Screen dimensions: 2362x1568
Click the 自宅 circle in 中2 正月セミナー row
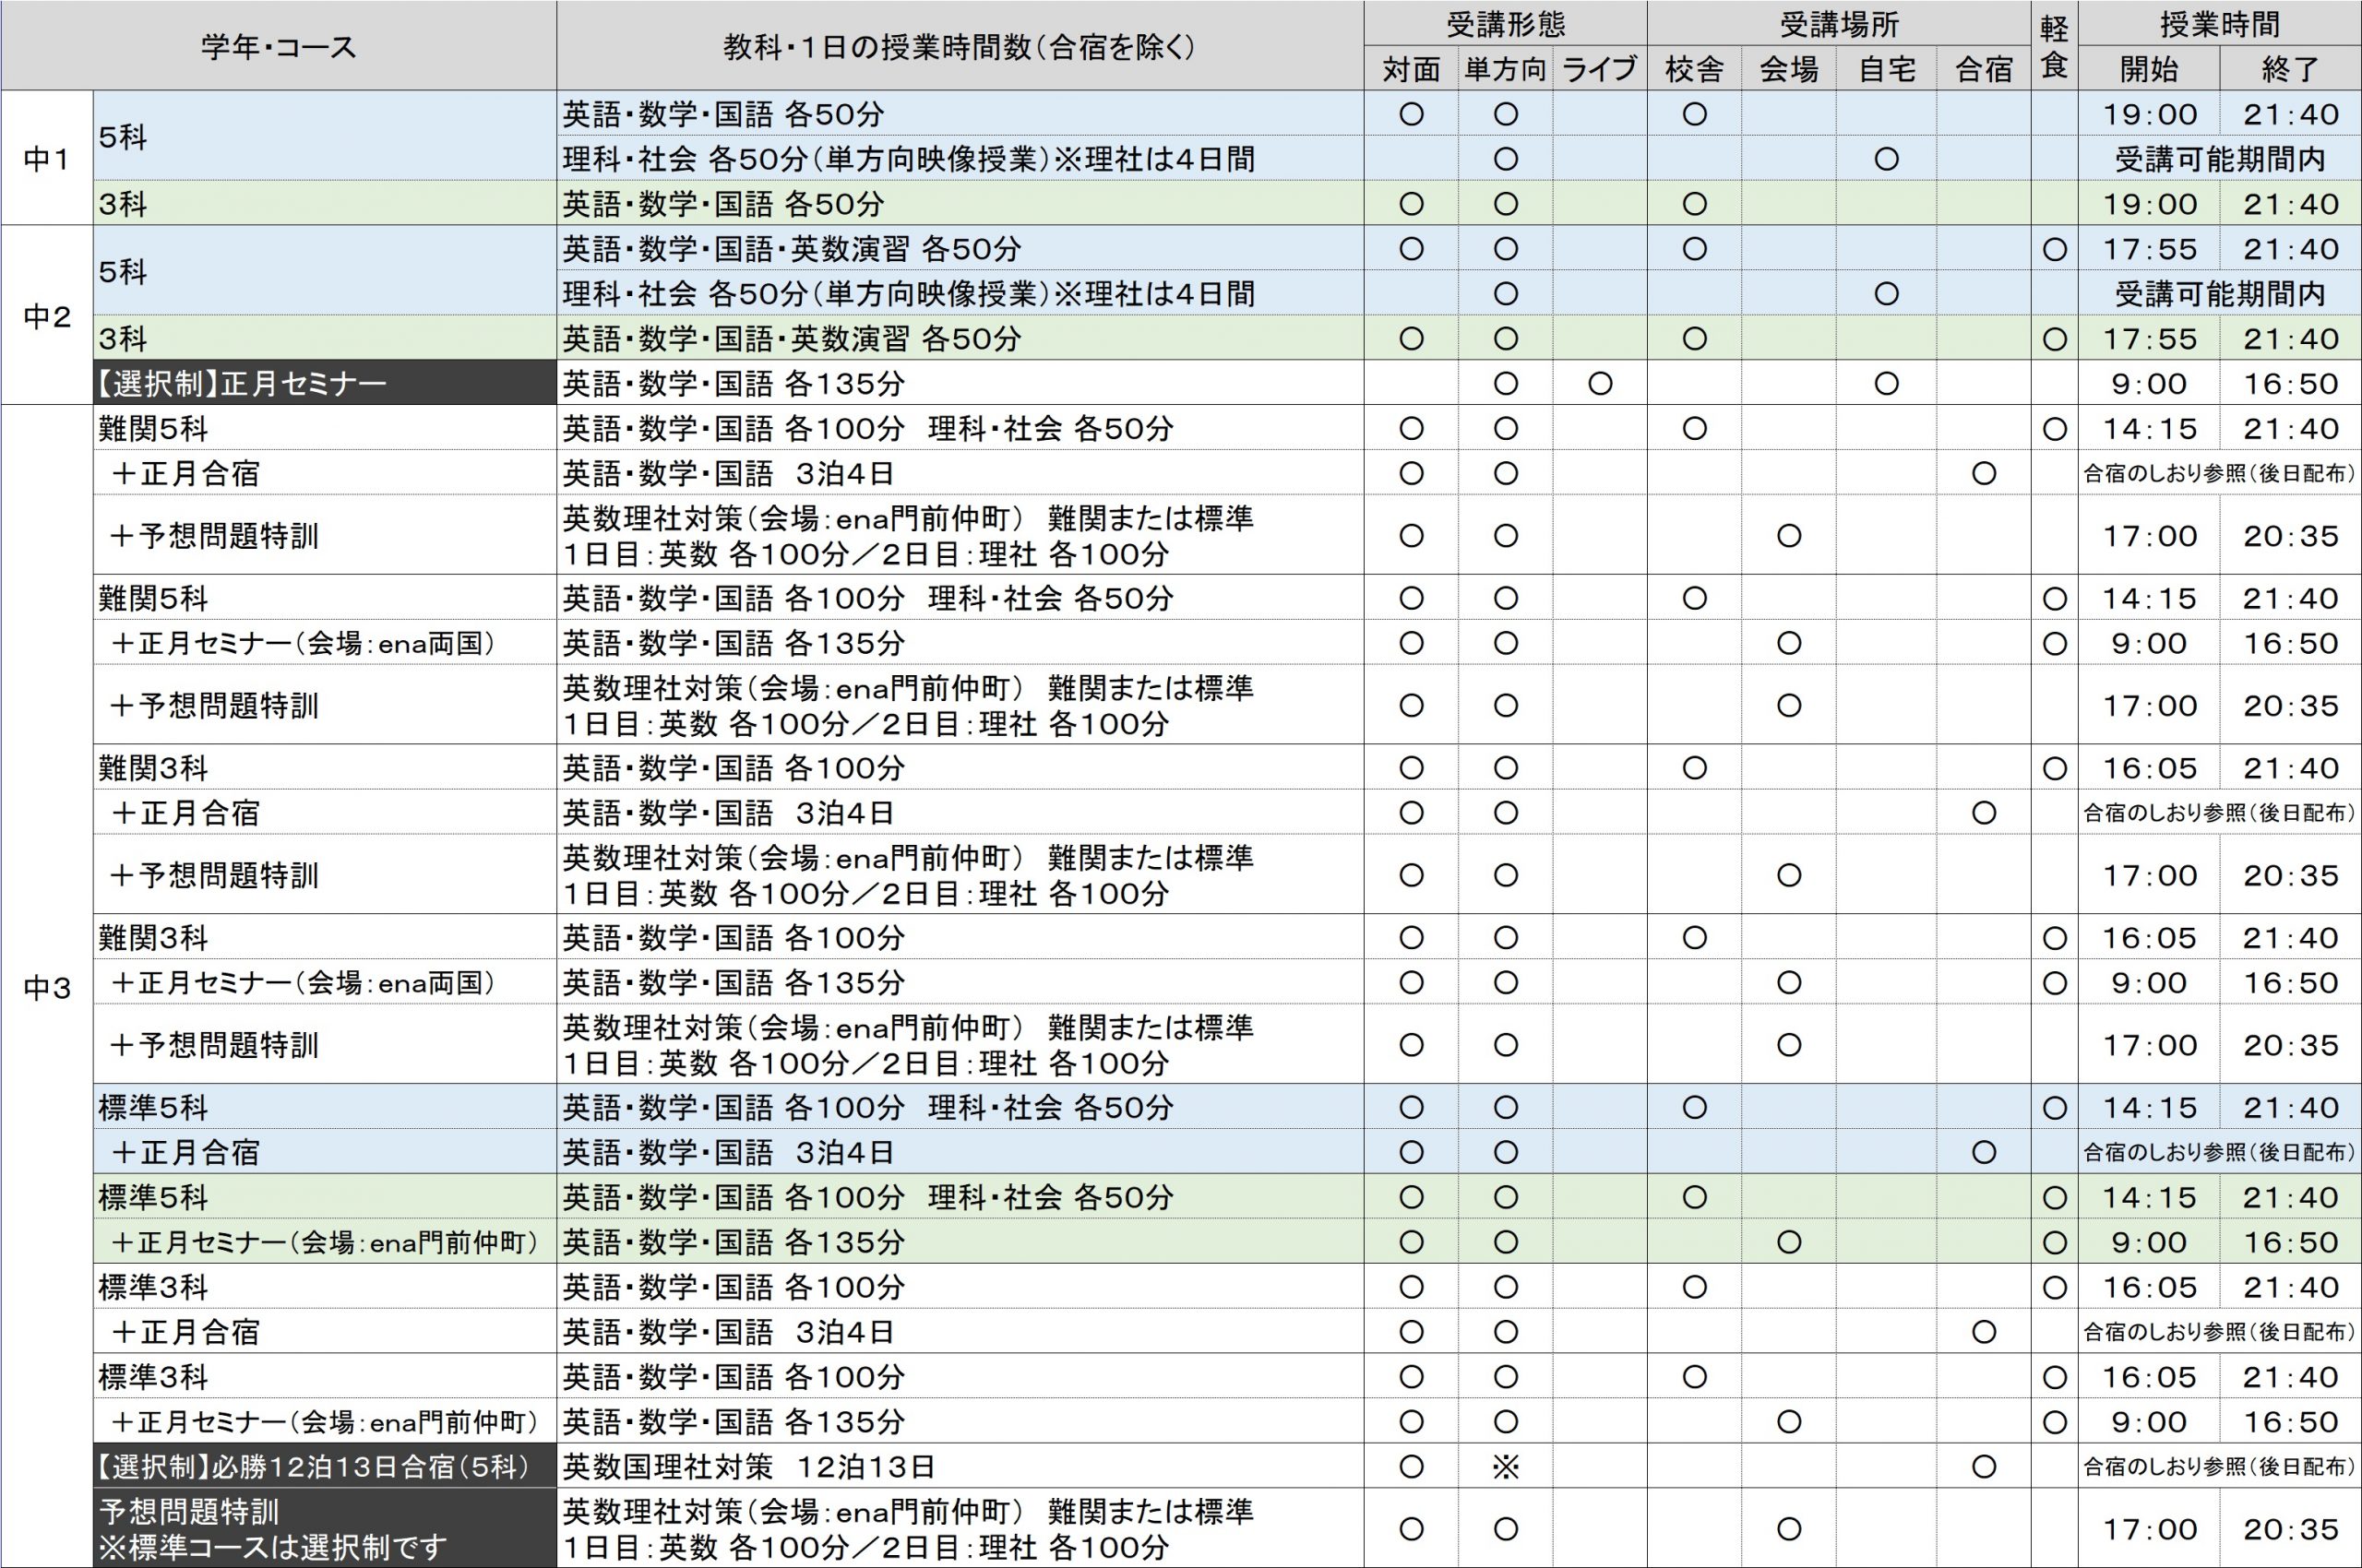click(1887, 384)
